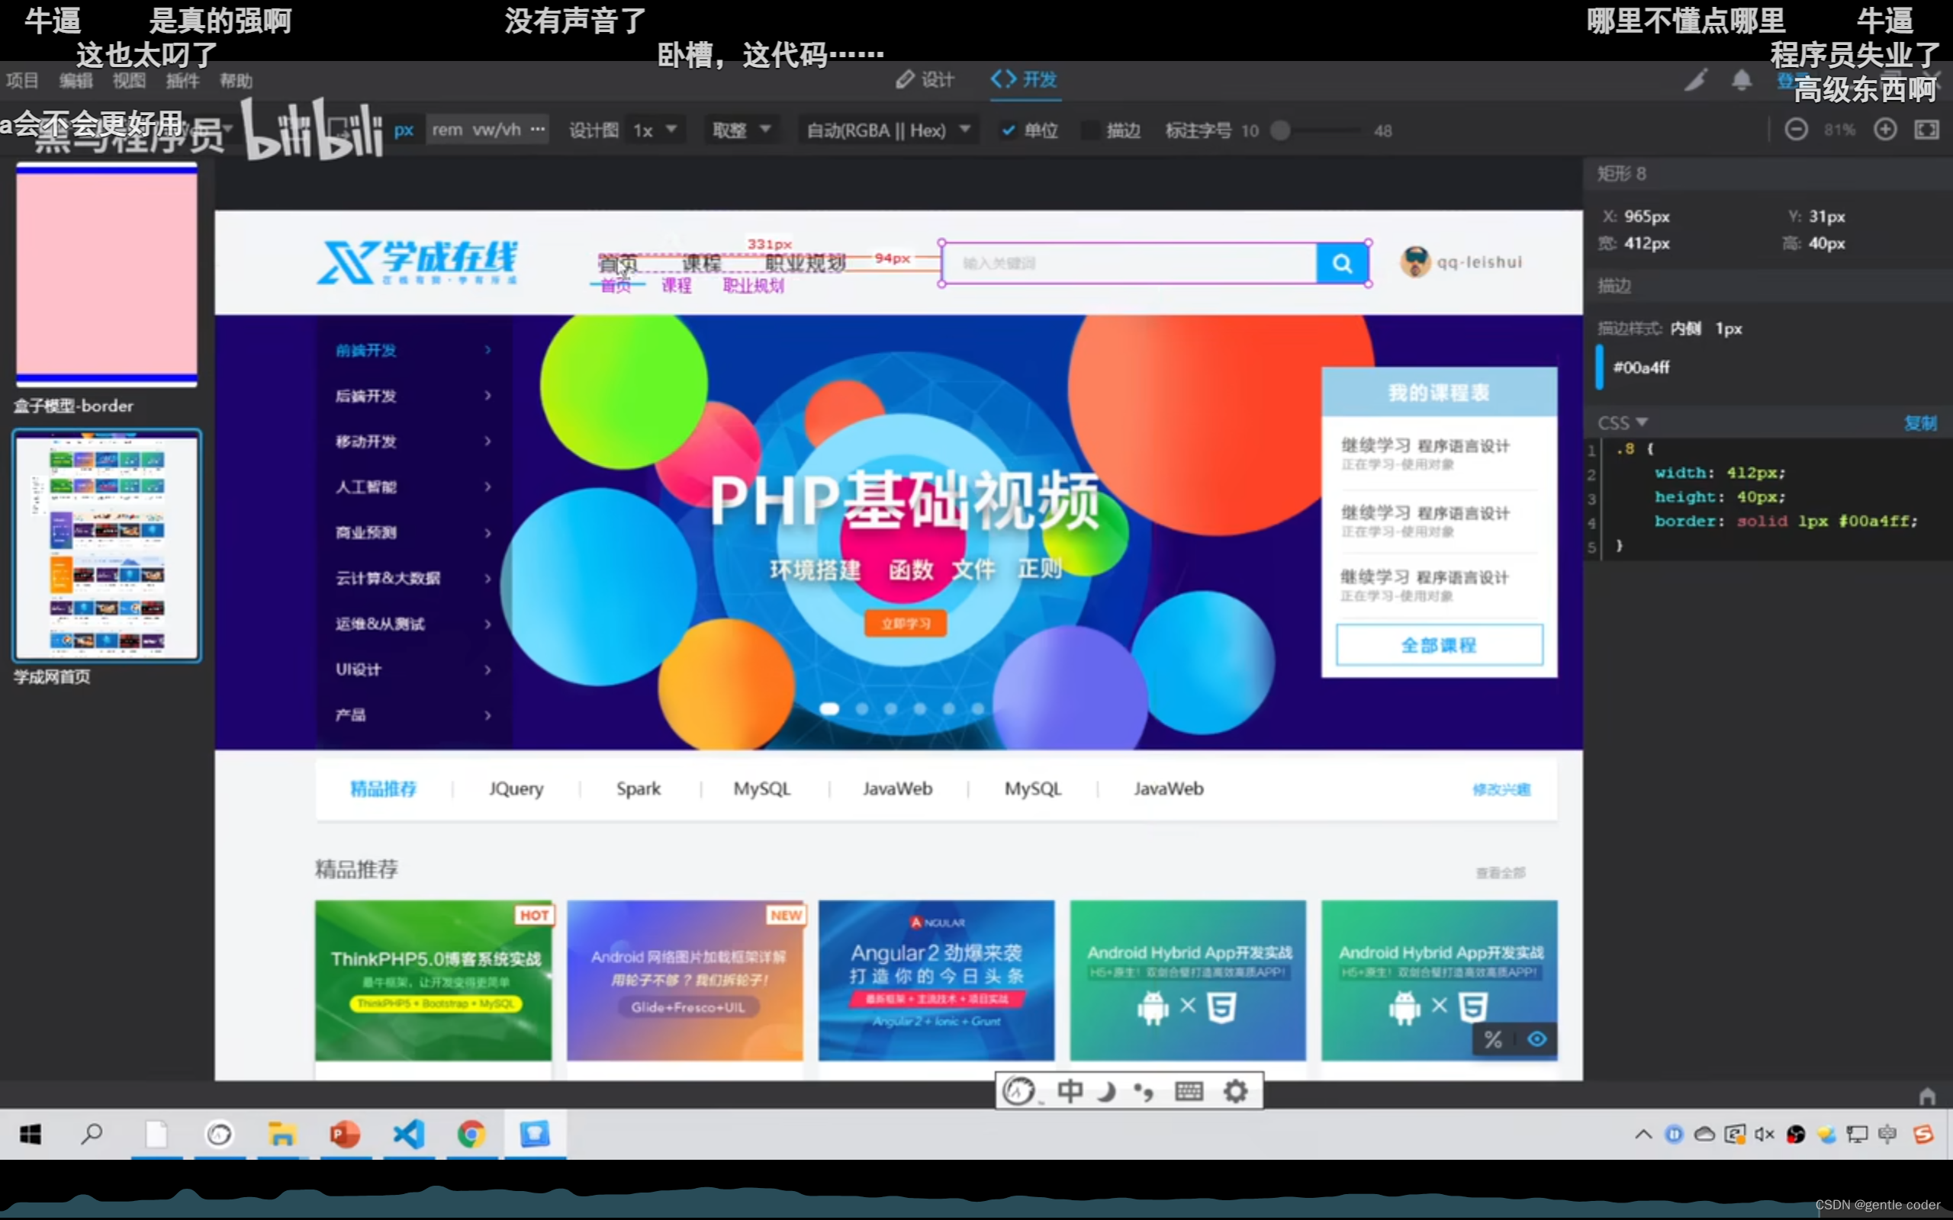Click the user avatar qq-leishui
1953x1220 pixels.
(x=1414, y=262)
